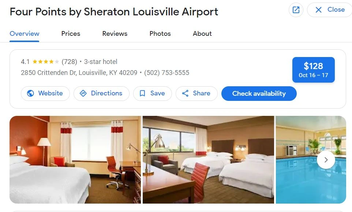Select the About tab

coord(202,34)
